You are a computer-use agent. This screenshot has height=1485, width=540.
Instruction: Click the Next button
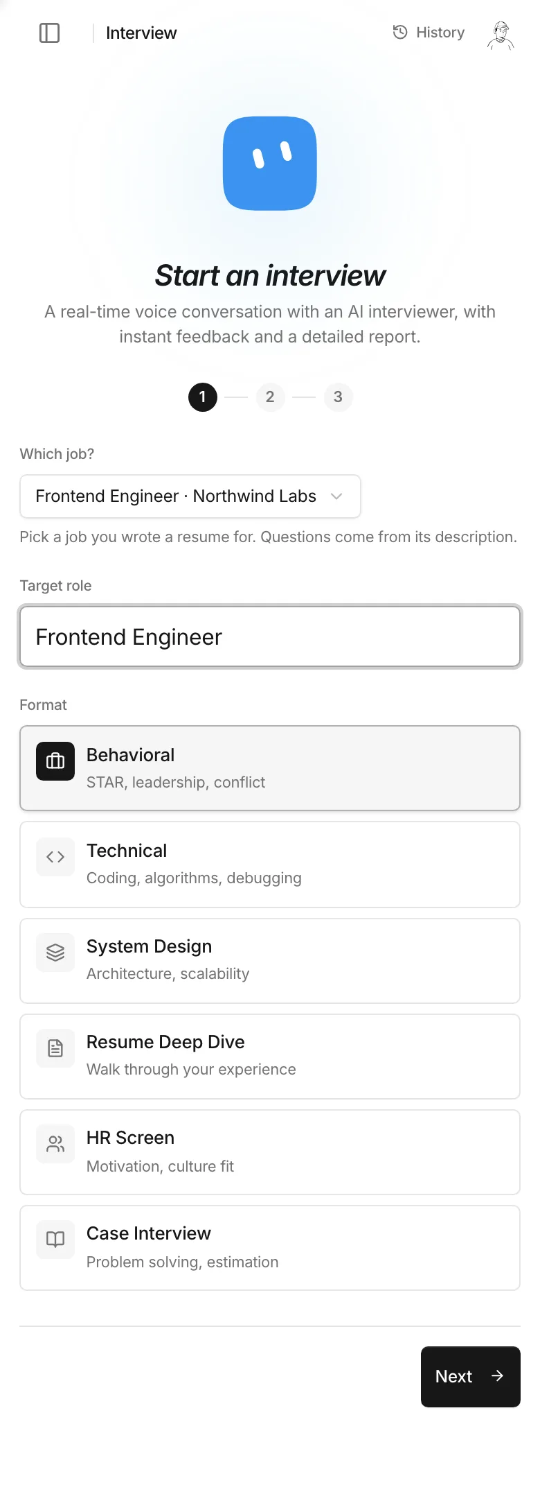[471, 1377]
